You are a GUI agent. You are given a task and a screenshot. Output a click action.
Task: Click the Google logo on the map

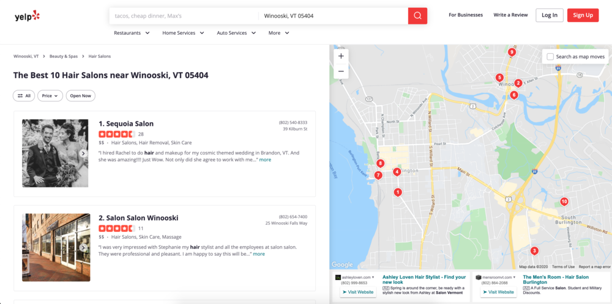(x=342, y=265)
